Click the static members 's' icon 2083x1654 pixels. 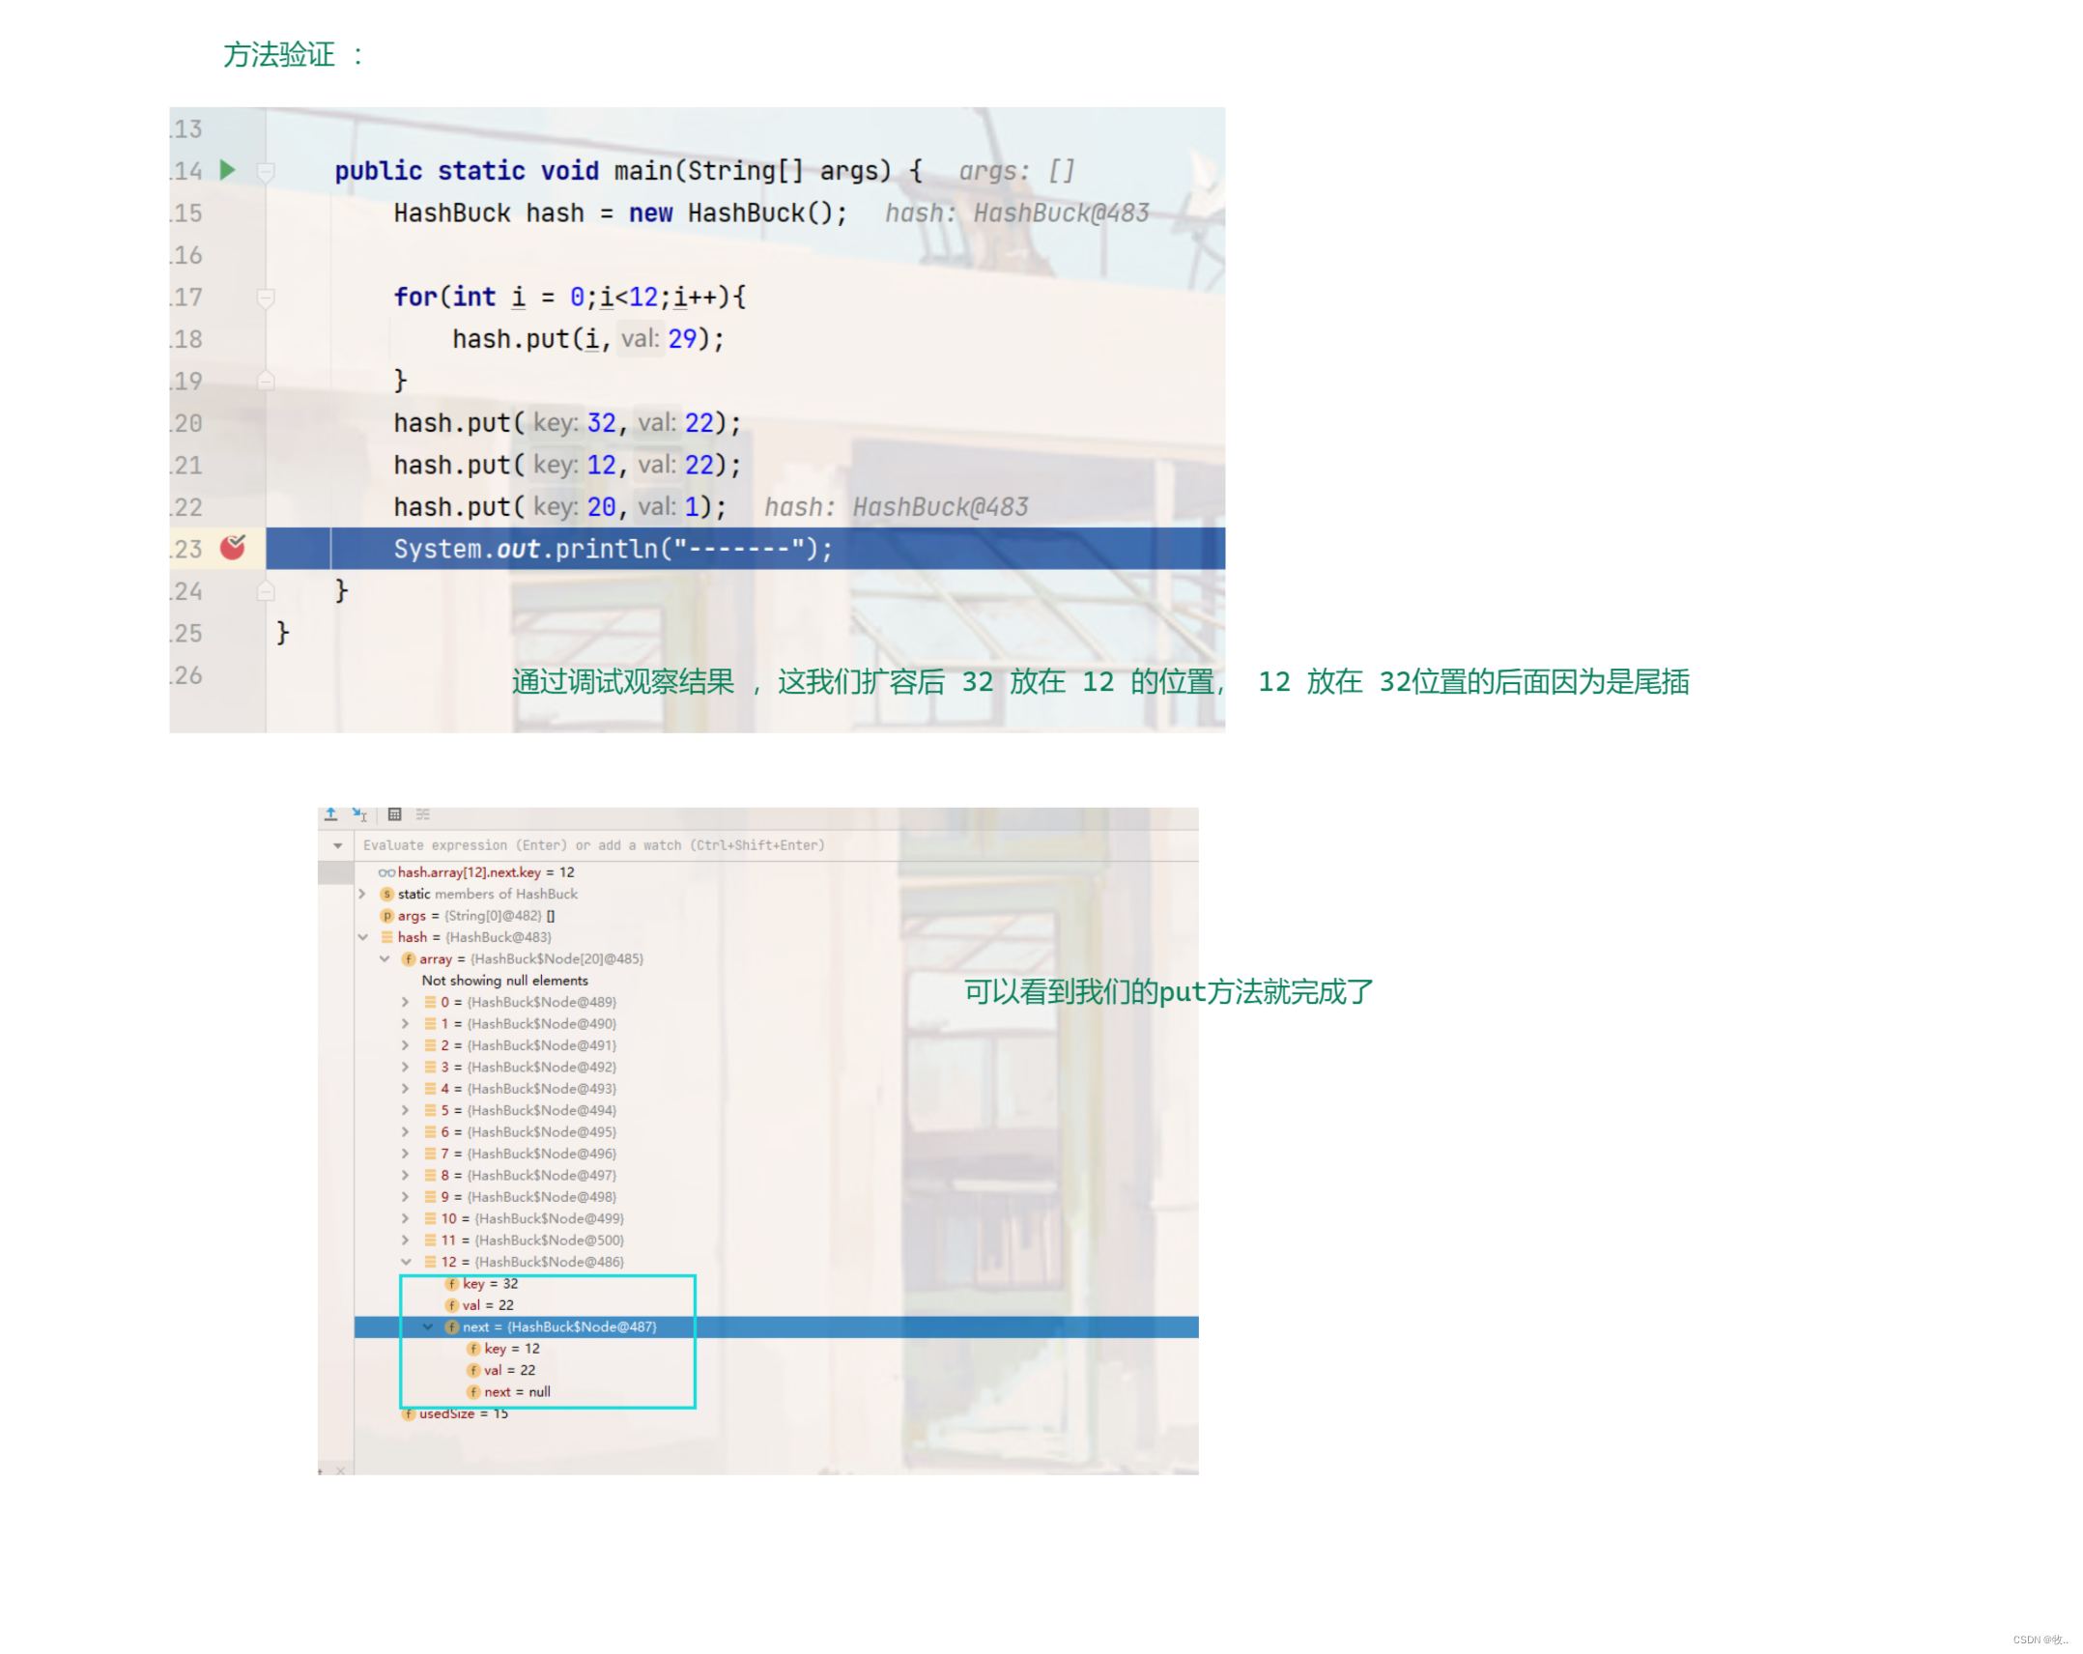[386, 894]
